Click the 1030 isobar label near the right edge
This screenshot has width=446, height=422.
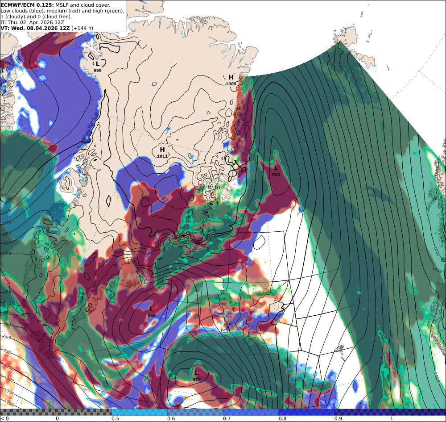pyautogui.click(x=437, y=270)
